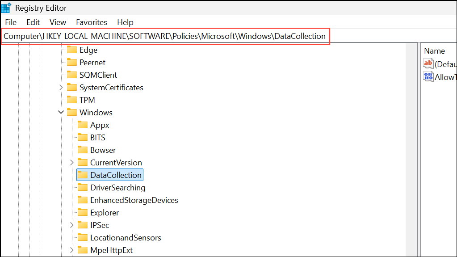Select the CurrentVersion key label
The width and height of the screenshot is (457, 257).
(x=116, y=163)
